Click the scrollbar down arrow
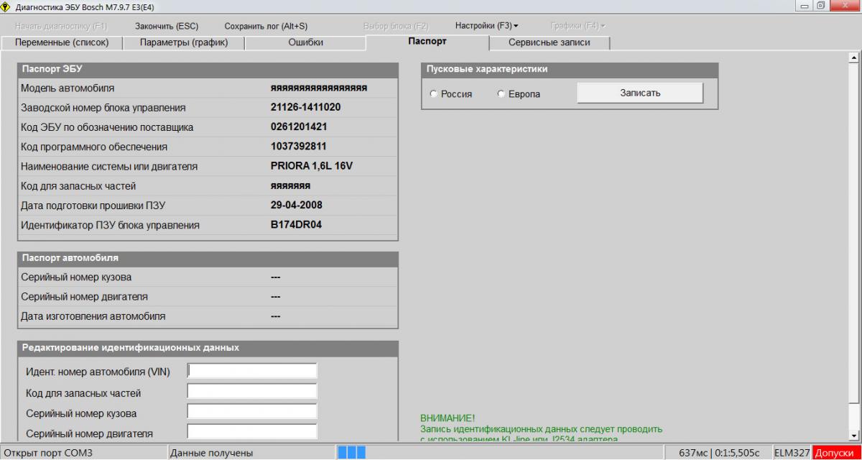Screen dimensions: 862x460 pyautogui.click(x=854, y=435)
